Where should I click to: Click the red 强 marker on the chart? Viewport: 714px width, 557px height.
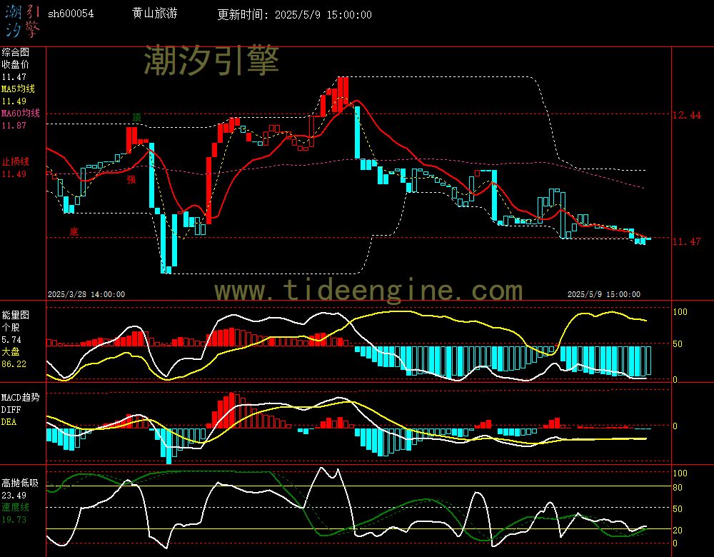click(x=131, y=179)
